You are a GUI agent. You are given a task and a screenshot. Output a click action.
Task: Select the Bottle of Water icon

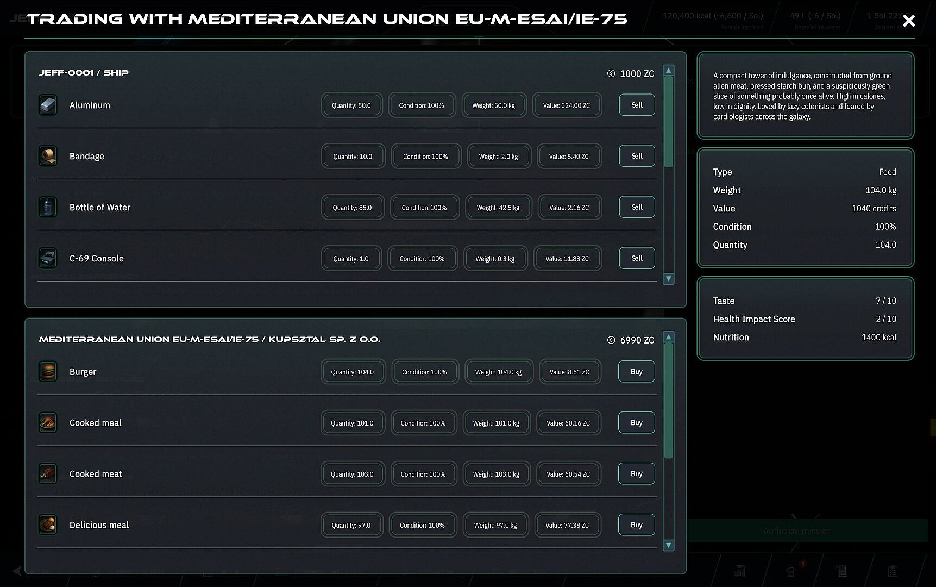tap(48, 207)
